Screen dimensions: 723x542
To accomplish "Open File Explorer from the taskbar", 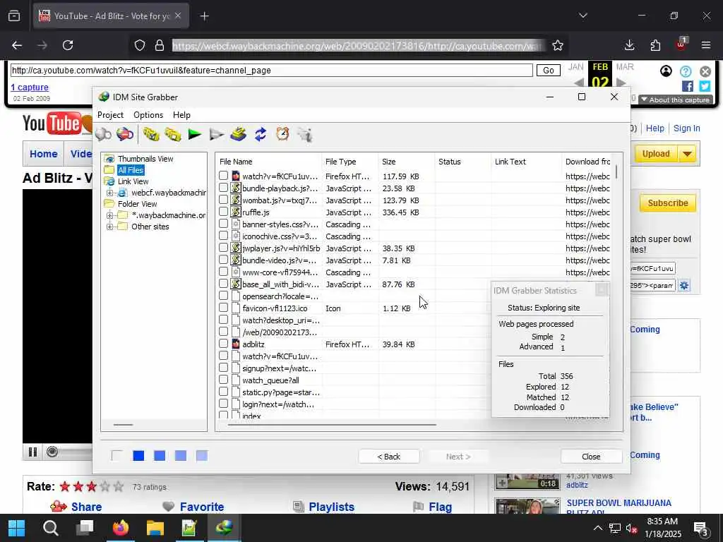I will click(x=155, y=528).
